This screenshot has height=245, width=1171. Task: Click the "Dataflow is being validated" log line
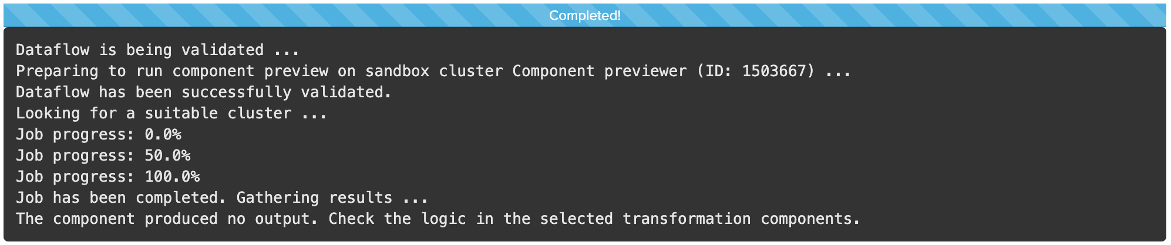pyautogui.click(x=157, y=50)
